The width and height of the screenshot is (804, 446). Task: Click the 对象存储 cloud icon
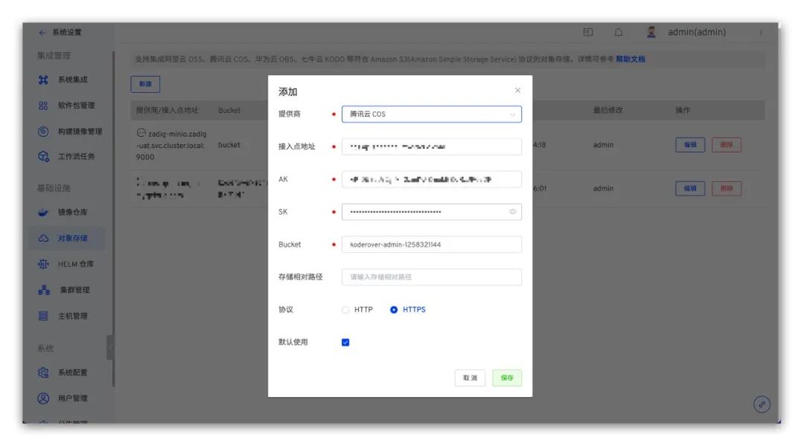(x=43, y=239)
